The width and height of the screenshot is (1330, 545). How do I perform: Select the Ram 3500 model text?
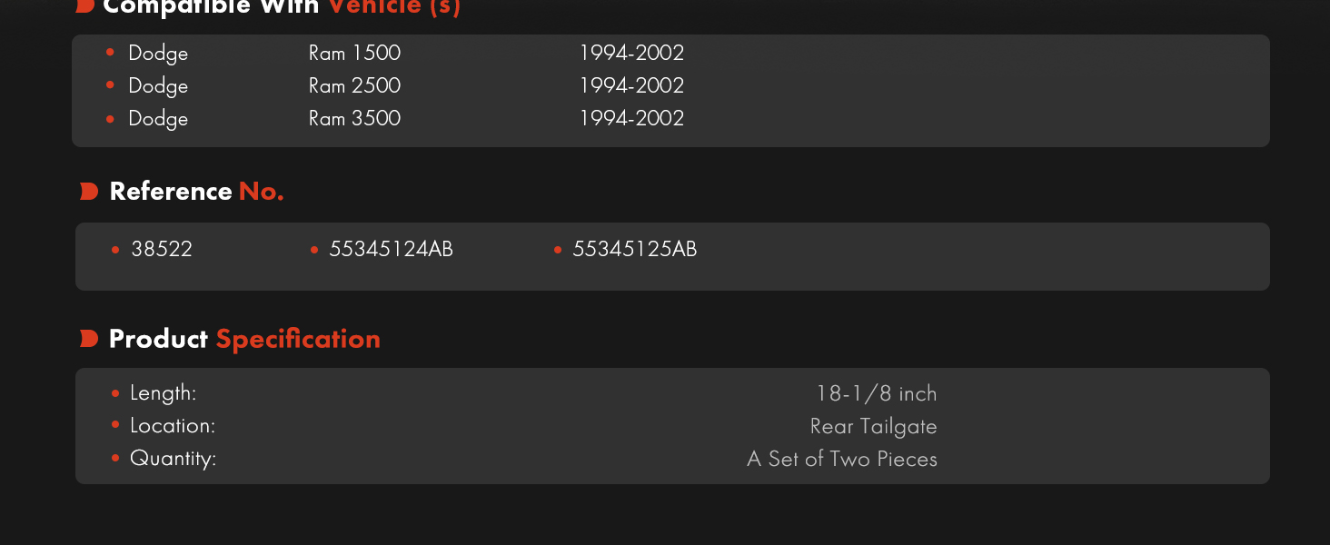coord(354,119)
